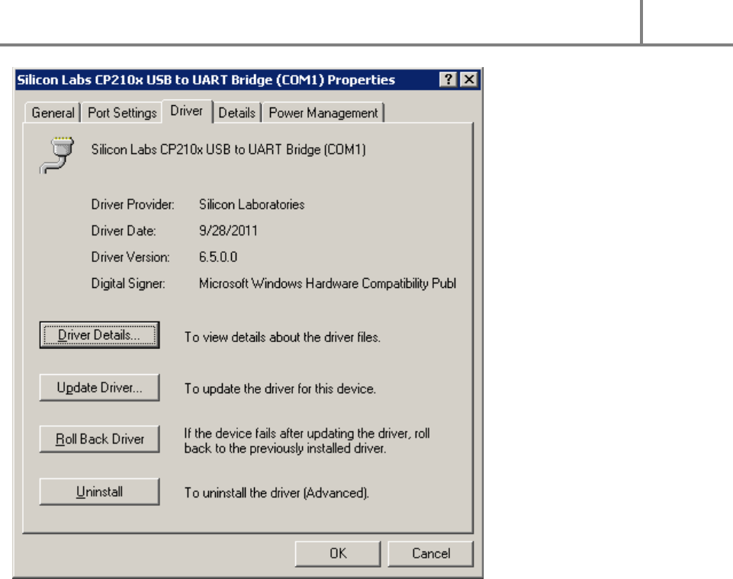Image resolution: width=733 pixels, height=579 pixels.
Task: Click the dialog title bar text
Action: tap(206, 80)
